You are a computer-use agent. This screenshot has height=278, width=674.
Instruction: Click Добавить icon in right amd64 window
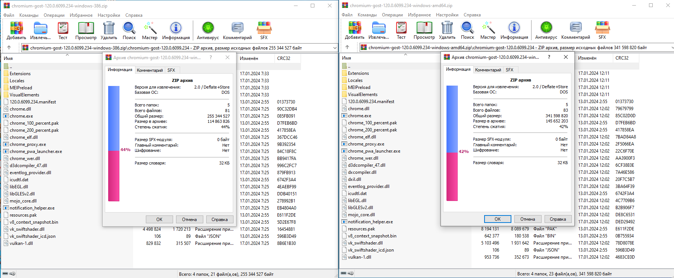[x=355, y=30]
